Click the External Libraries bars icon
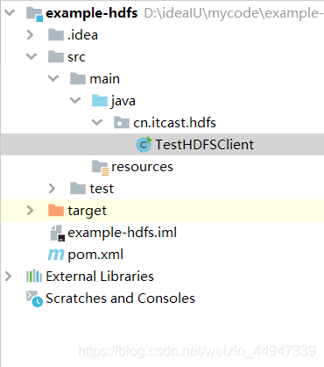This screenshot has width=324, height=367. [x=34, y=276]
